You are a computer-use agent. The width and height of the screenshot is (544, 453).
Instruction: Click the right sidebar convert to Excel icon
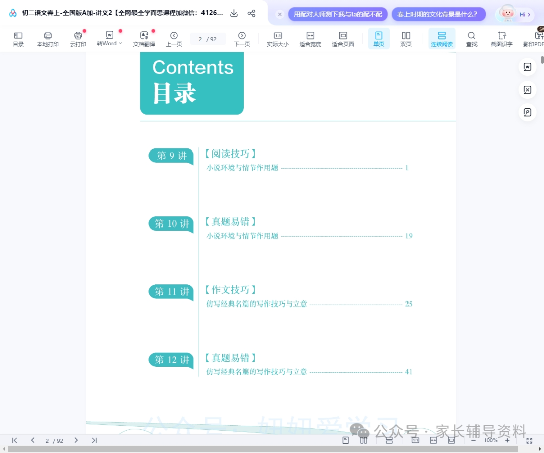pyautogui.click(x=527, y=90)
